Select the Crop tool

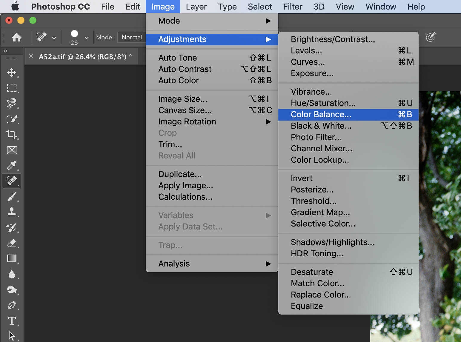[12, 134]
